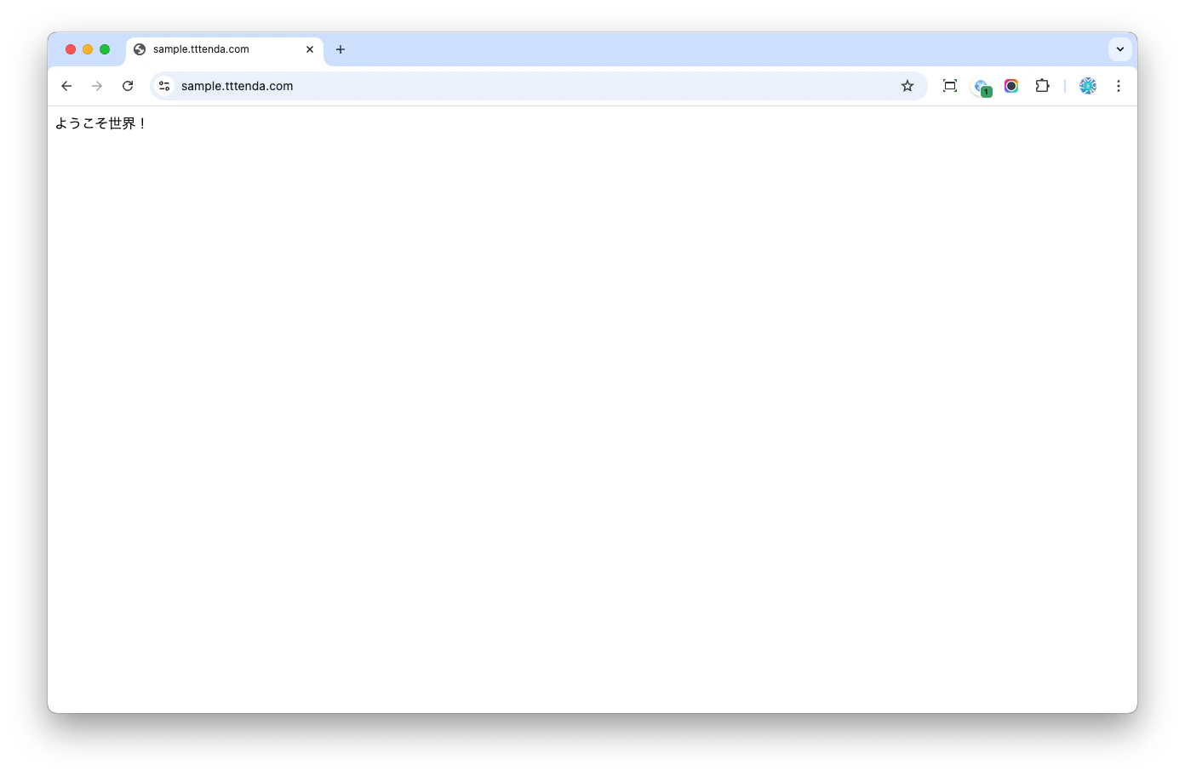The image size is (1185, 776).
Task: Open the blue extension with the 1 badge
Action: click(981, 85)
